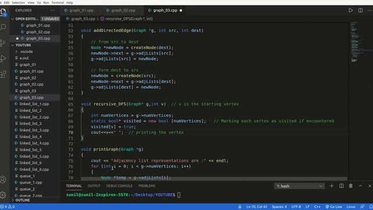
Task: Click the flame icon in status bar
Action: tap(240, 206)
